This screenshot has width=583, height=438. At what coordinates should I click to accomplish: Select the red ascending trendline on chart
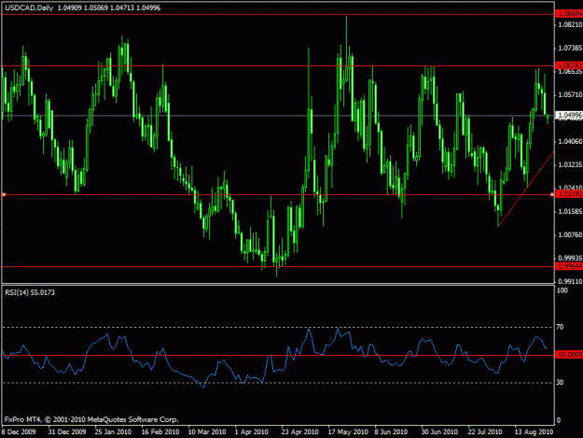526,189
